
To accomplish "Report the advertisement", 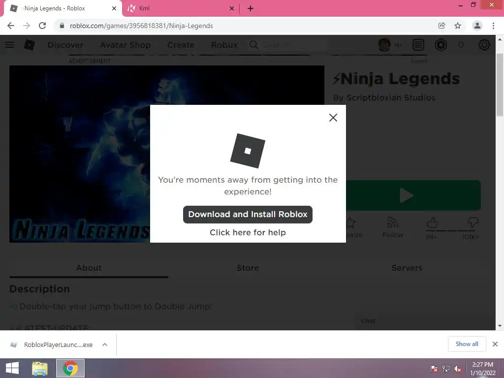I will tap(418, 61).
